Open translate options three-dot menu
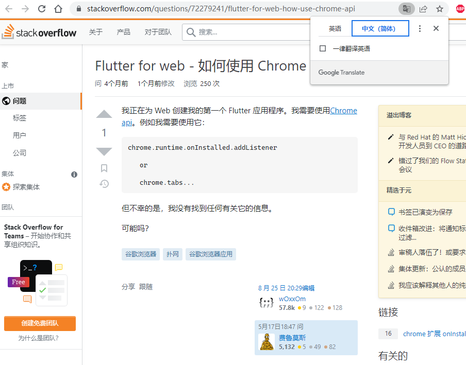 420,28
